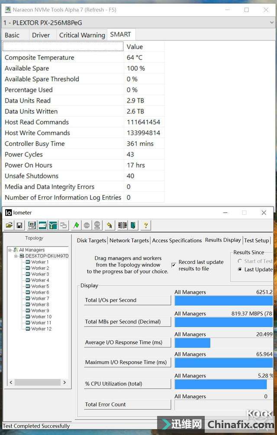Select Worker 10 in topology tree

click(x=41, y=317)
